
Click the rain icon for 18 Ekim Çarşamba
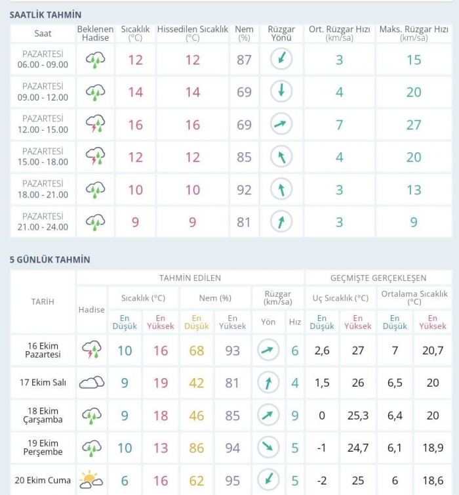tap(92, 416)
